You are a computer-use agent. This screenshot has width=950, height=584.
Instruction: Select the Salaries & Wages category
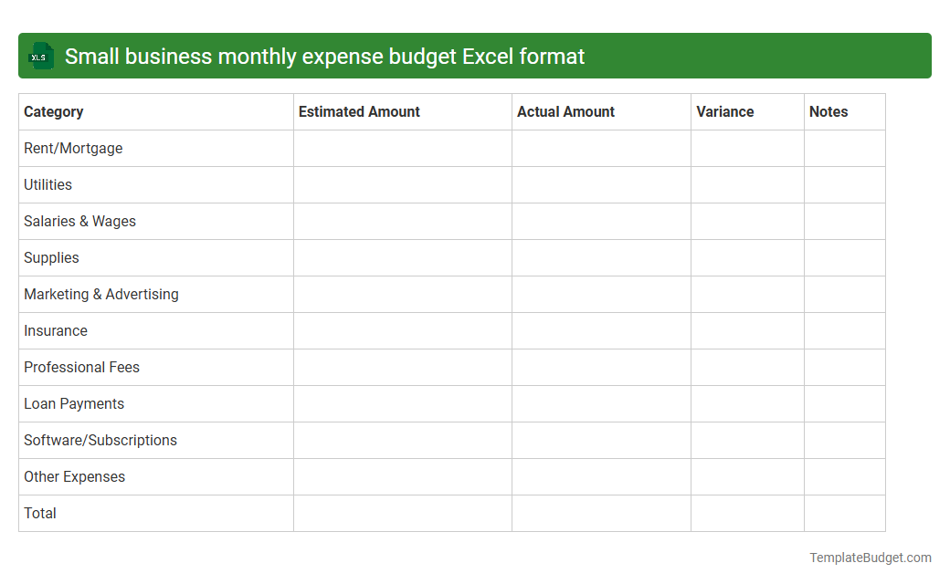[79, 221]
